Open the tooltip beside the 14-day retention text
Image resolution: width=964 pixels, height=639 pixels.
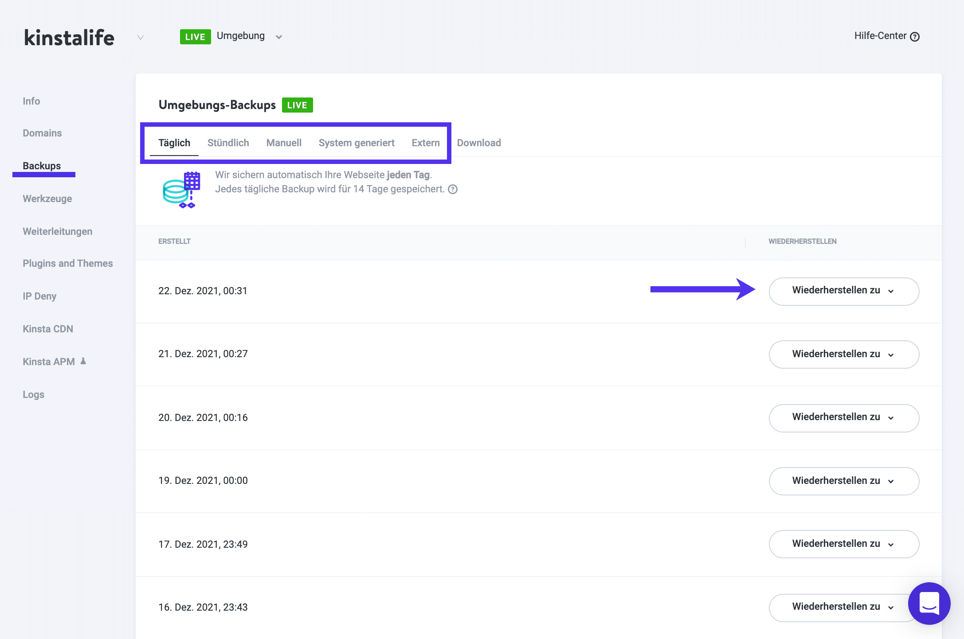[453, 189]
